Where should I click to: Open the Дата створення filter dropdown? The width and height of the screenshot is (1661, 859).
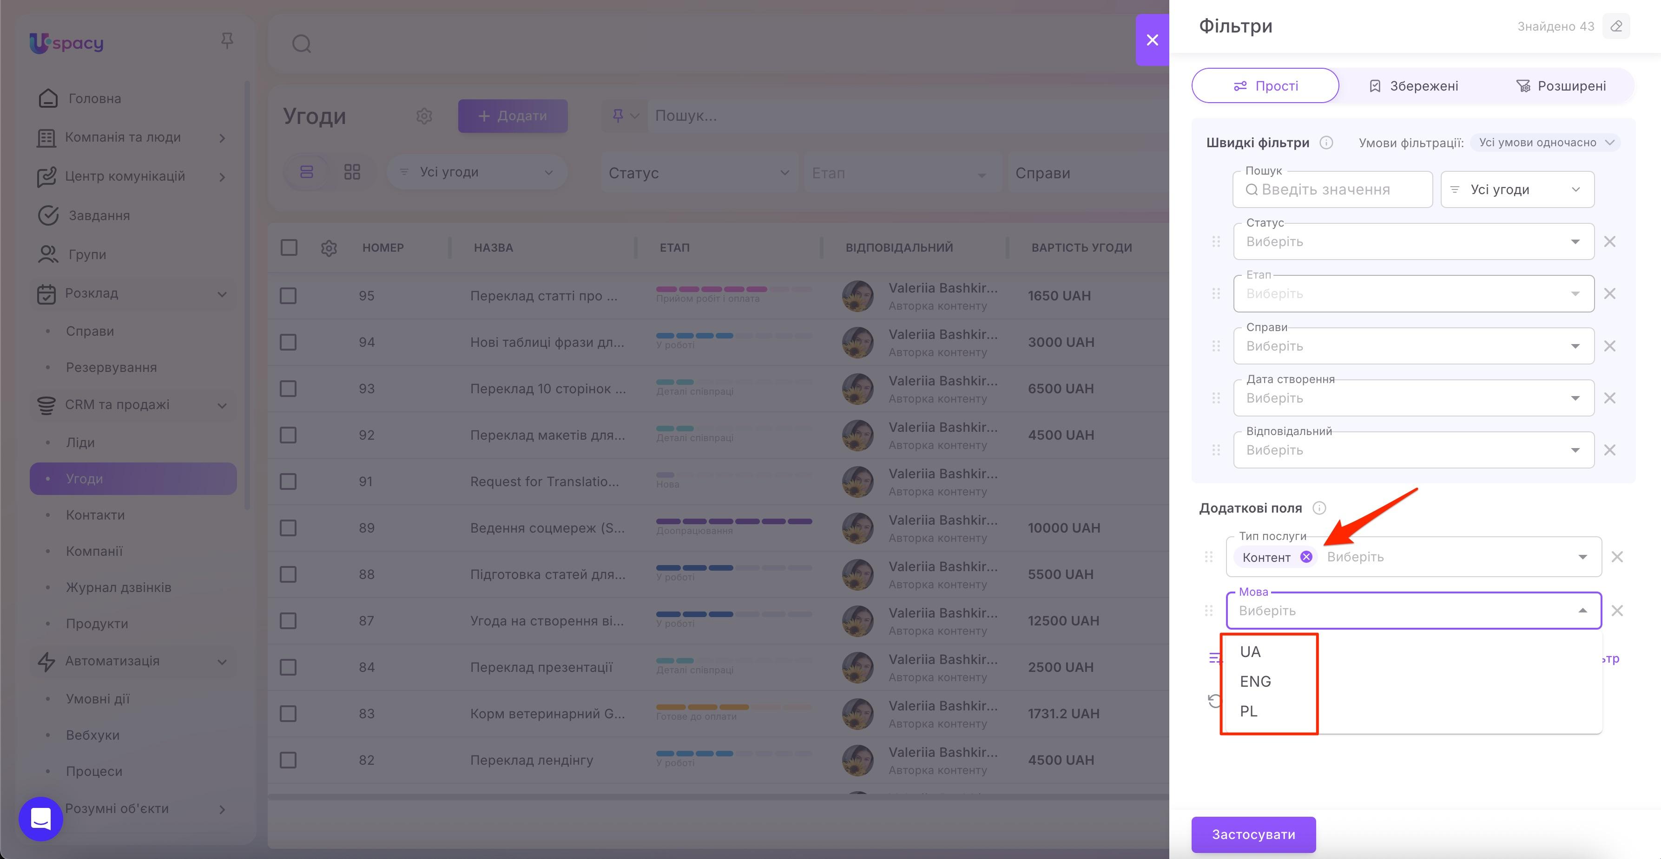1413,398
